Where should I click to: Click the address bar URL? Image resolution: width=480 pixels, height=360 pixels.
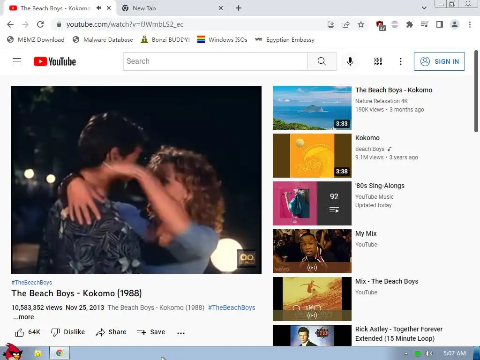pos(125,24)
